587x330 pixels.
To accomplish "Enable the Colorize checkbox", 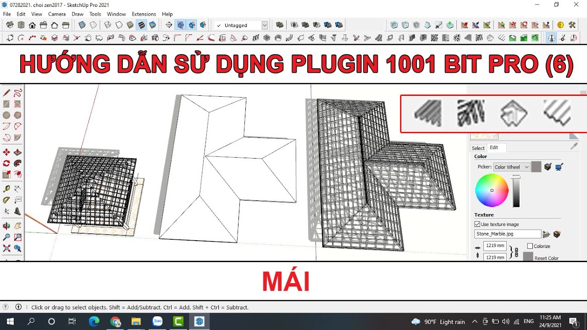I will [x=530, y=246].
